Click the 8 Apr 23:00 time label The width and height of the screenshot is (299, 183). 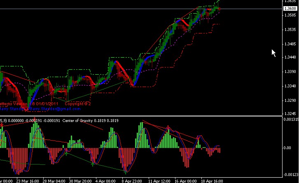point(132,181)
